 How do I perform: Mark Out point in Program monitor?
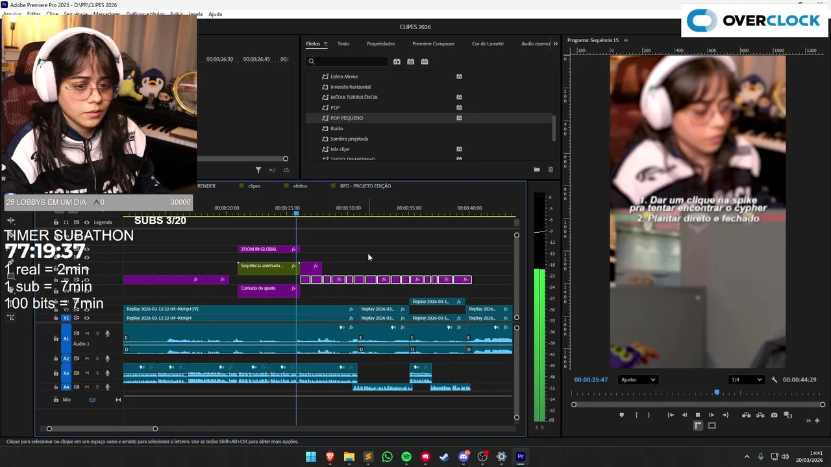pos(649,415)
